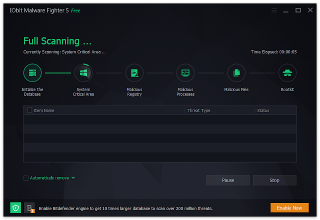Click the Initialize the Database label
The width and height of the screenshot is (320, 220).
coord(32,92)
